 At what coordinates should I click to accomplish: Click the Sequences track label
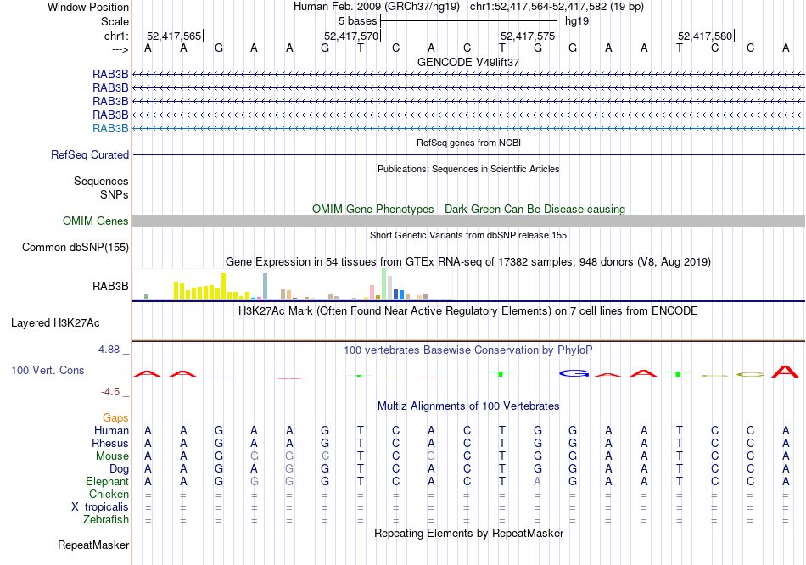101,181
